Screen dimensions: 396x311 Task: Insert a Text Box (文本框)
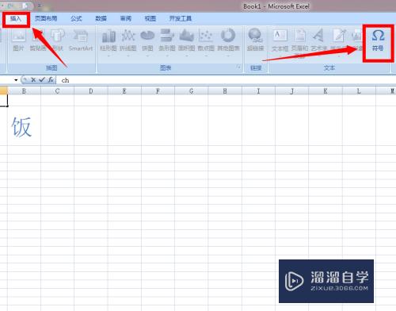(280, 40)
